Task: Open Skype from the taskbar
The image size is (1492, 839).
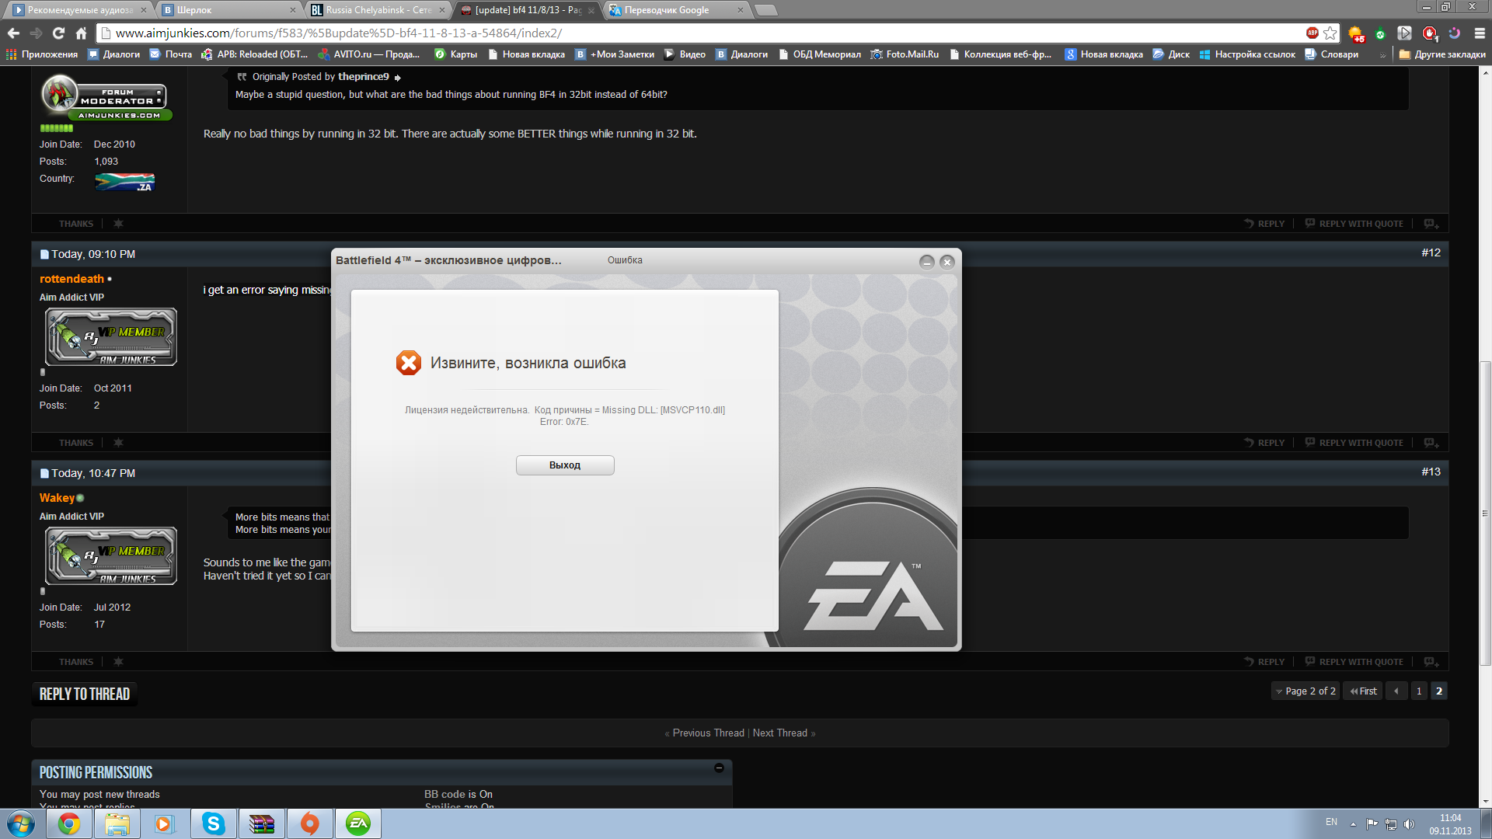Action: tap(214, 823)
